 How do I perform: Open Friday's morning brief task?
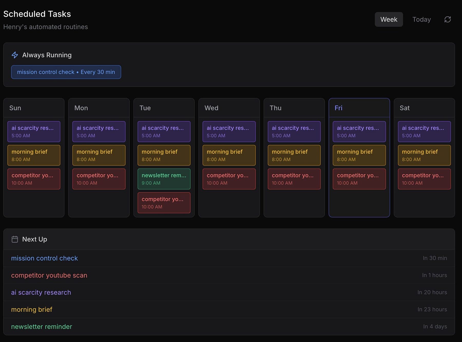[x=359, y=155]
